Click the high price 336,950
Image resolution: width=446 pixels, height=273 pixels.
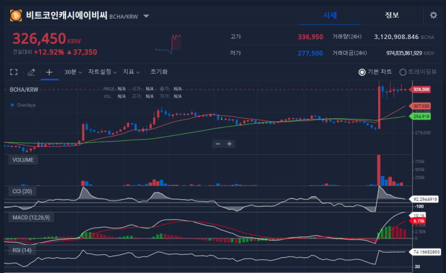310,37
